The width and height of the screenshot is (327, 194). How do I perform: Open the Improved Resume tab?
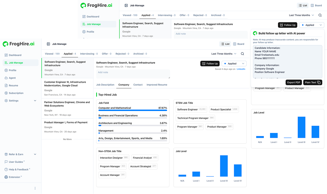pos(157,85)
